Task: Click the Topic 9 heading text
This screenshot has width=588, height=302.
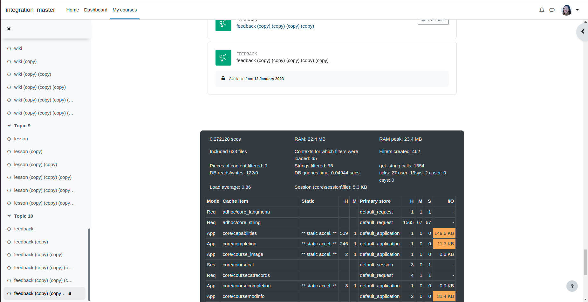Action: tap(22, 126)
